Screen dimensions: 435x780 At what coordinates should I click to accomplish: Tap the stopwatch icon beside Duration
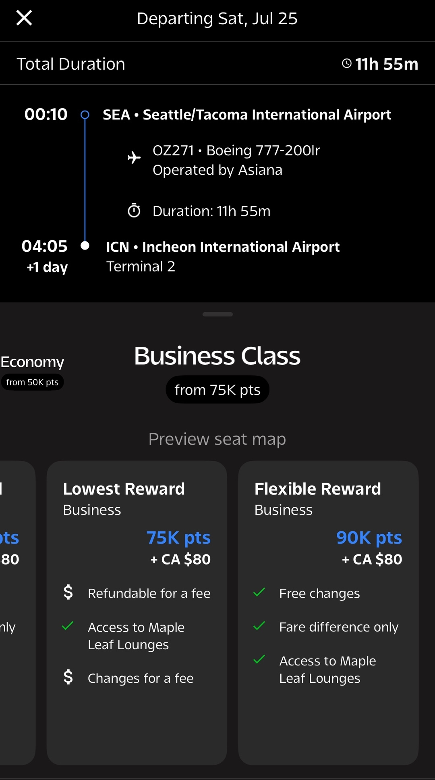click(x=134, y=211)
